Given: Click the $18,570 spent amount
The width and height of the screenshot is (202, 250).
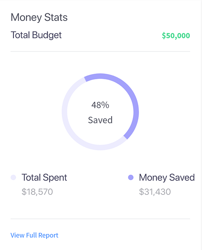Looking at the screenshot, I should pyautogui.click(x=37, y=192).
